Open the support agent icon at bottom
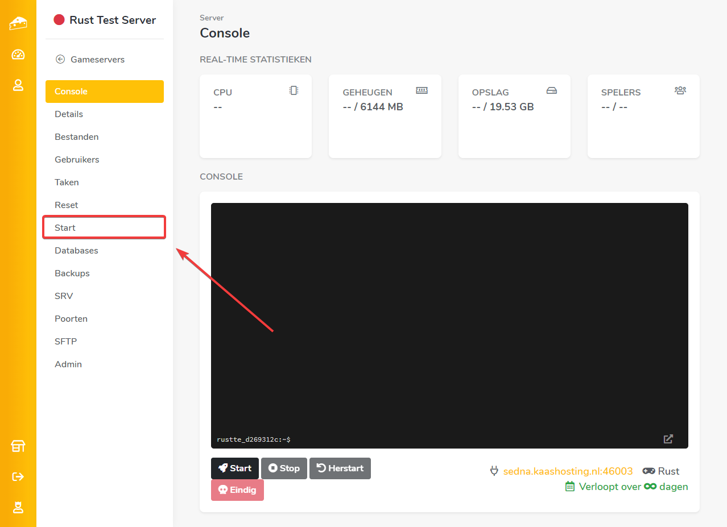Screen dimensions: 727x527 [18, 507]
